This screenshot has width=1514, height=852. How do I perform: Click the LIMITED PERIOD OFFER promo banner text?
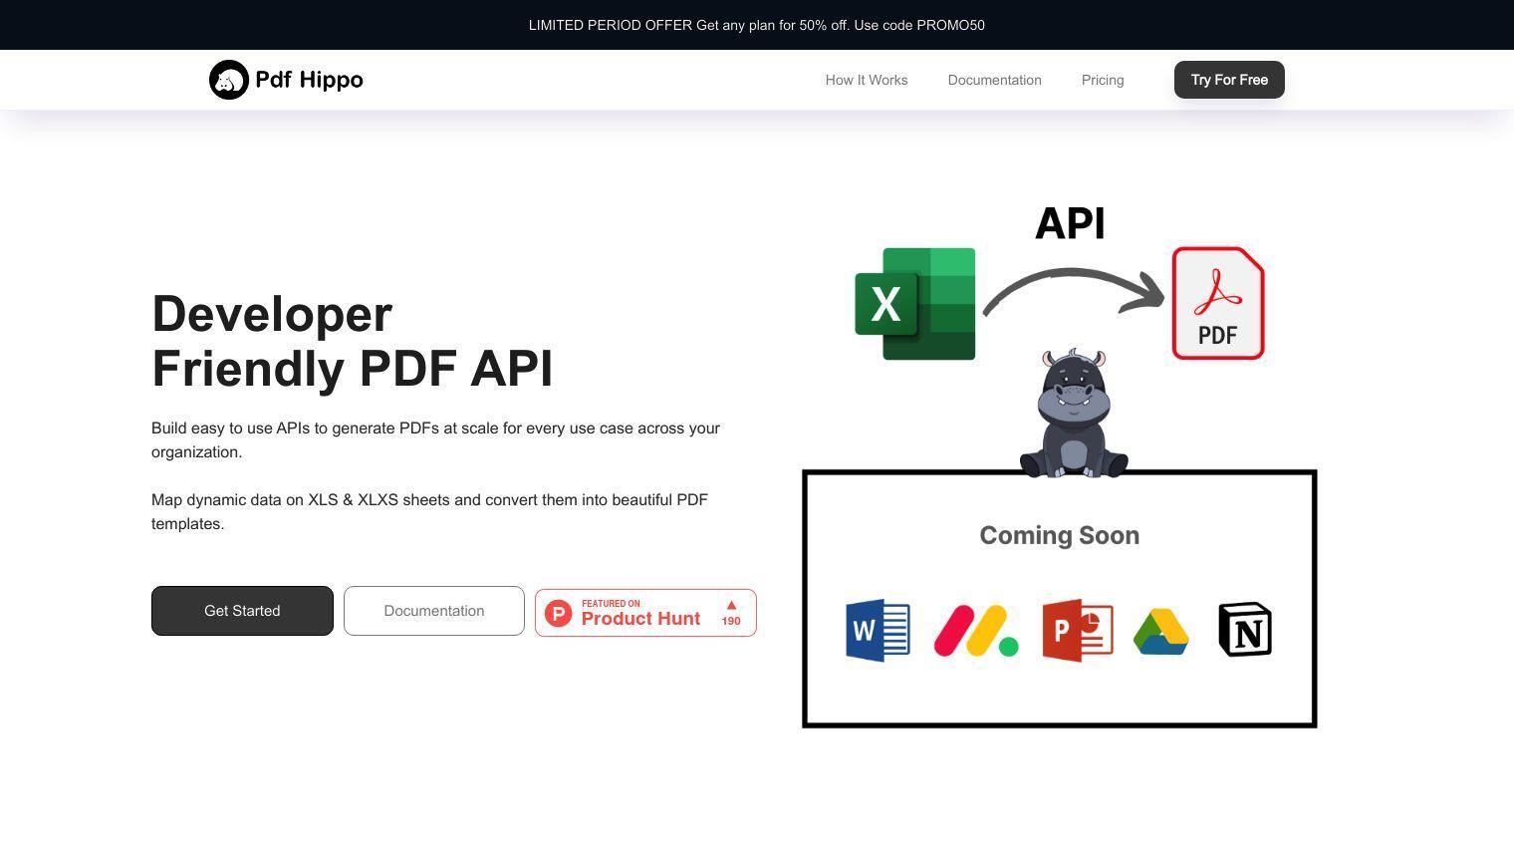pos(757,25)
